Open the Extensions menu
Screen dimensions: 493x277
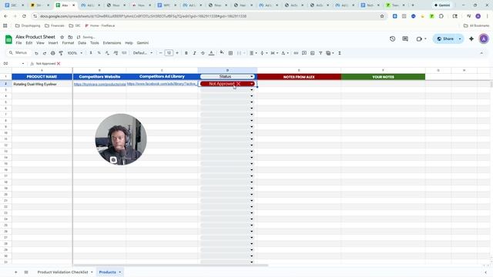(112, 43)
